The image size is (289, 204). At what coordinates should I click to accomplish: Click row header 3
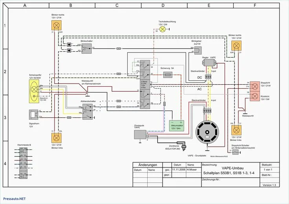(5, 118)
